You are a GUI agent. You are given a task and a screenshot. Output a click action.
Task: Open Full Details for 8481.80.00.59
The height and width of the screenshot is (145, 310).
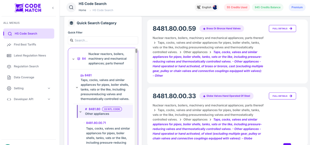tap(282, 28)
